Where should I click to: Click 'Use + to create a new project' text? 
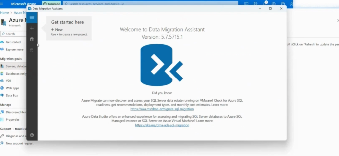70,34
